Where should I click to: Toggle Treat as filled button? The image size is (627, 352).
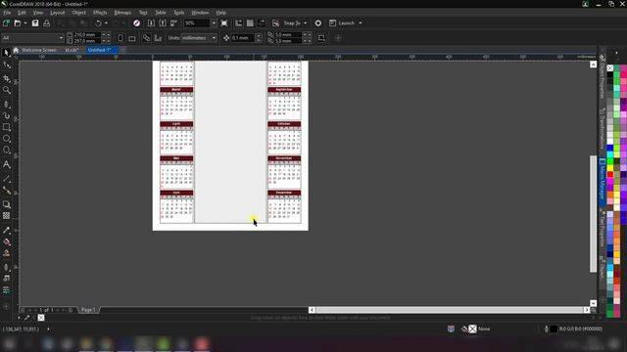pyautogui.click(x=321, y=38)
